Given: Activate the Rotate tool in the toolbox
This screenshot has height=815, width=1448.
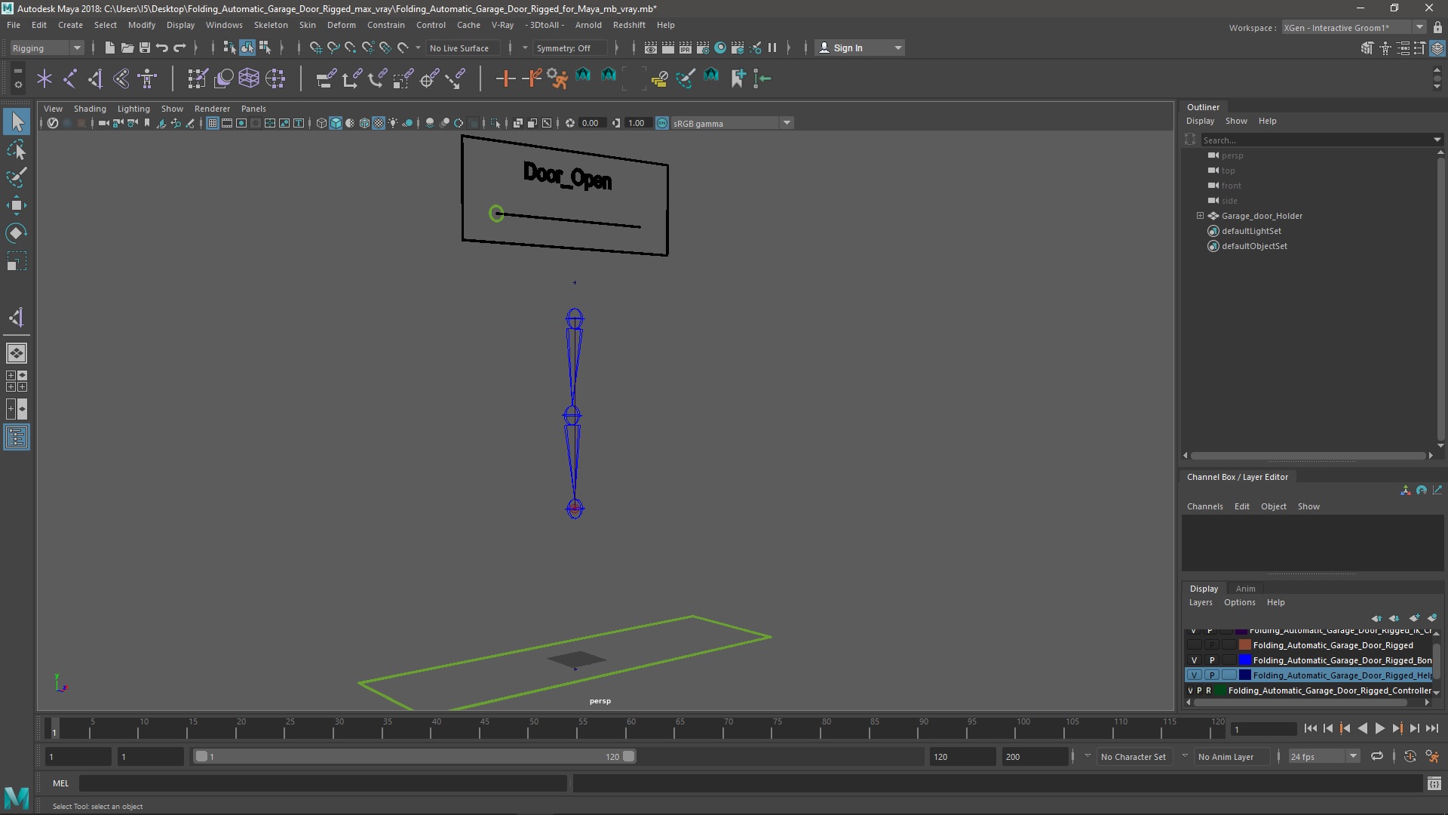Looking at the screenshot, I should tap(17, 233).
